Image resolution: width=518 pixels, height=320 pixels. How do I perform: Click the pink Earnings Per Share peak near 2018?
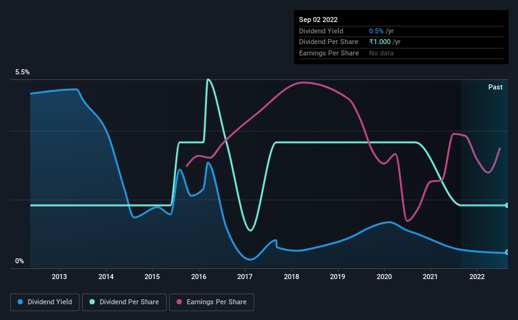pos(303,83)
